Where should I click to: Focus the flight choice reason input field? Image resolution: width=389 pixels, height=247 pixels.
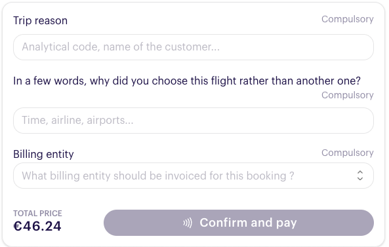[x=194, y=121]
